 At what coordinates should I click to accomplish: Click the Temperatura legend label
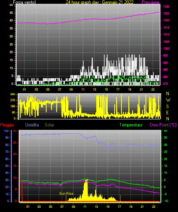(x=131, y=125)
